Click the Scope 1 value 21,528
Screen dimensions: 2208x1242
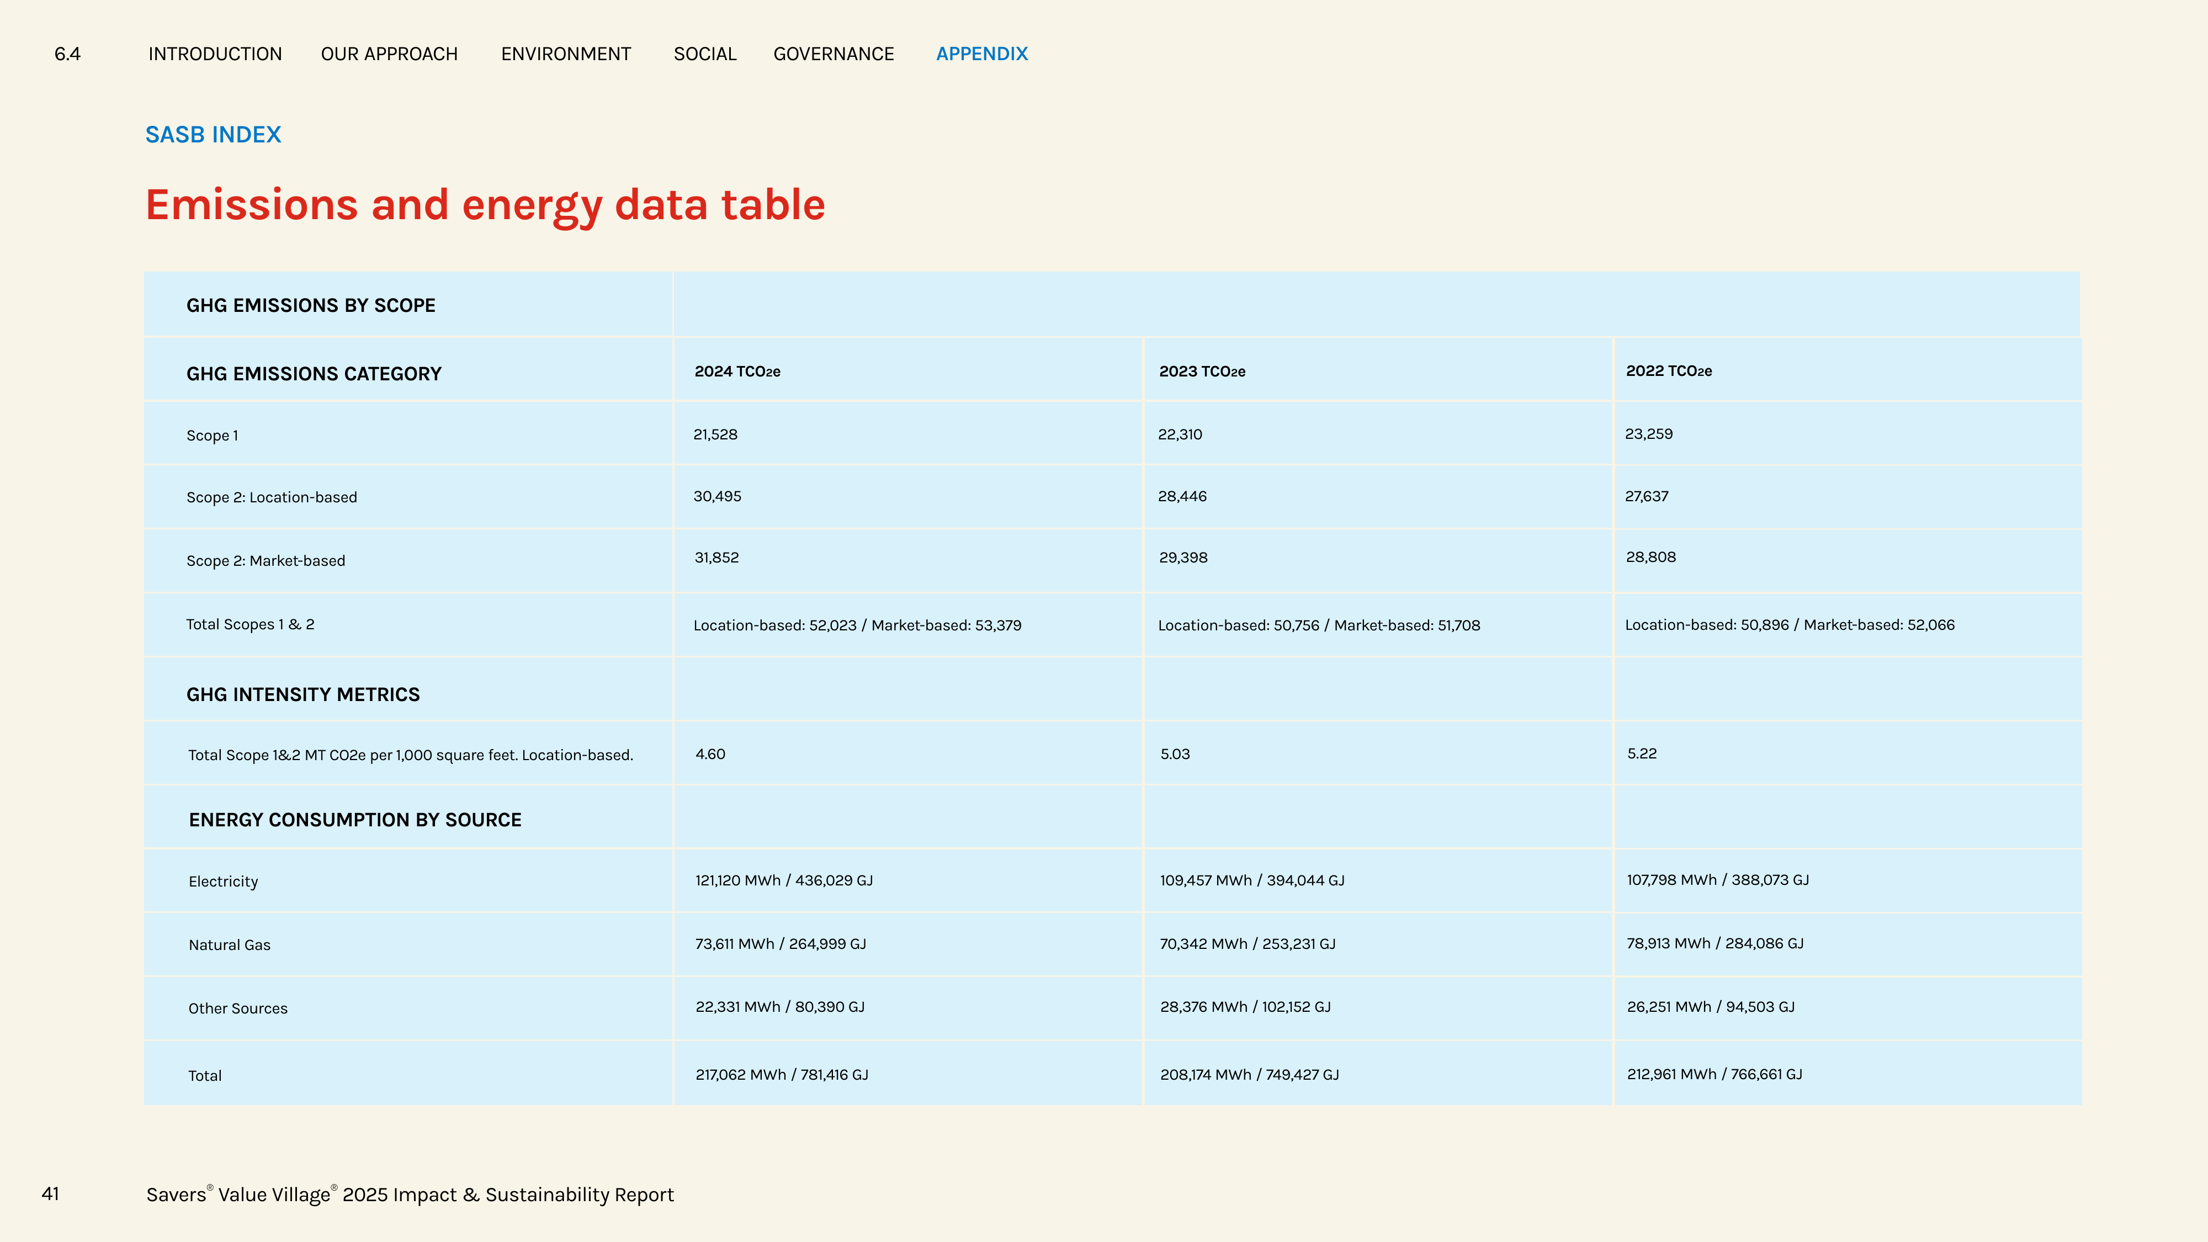716,434
